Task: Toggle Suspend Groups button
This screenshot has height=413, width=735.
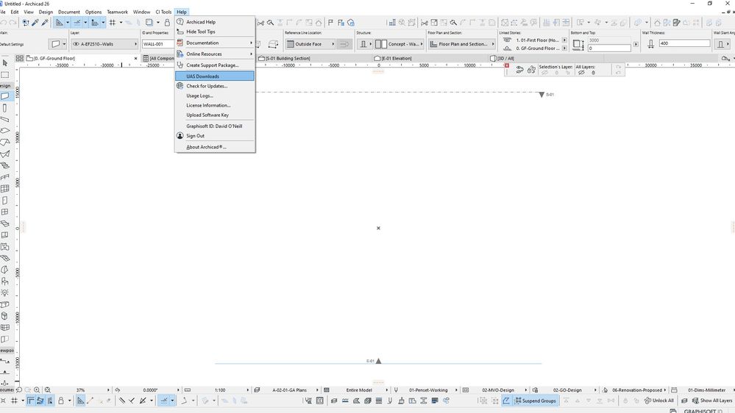Action: (x=536, y=401)
